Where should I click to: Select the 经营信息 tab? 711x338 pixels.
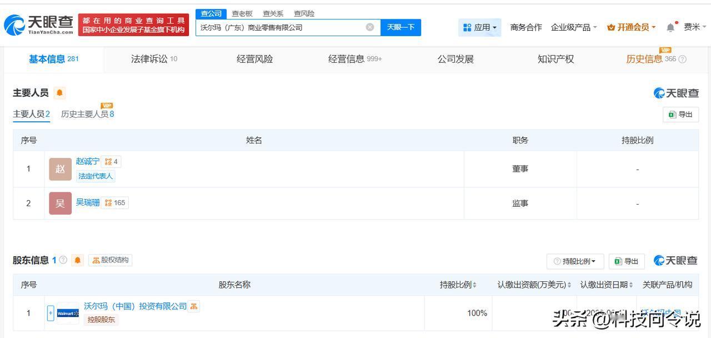pyautogui.click(x=355, y=59)
